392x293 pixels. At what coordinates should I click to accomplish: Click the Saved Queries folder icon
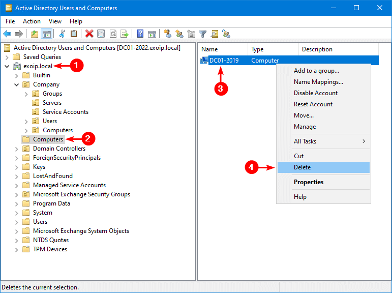click(x=16, y=57)
